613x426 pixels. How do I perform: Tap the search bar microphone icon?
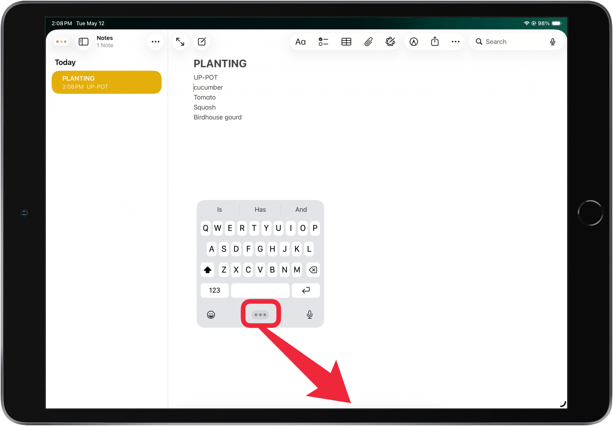pos(552,42)
